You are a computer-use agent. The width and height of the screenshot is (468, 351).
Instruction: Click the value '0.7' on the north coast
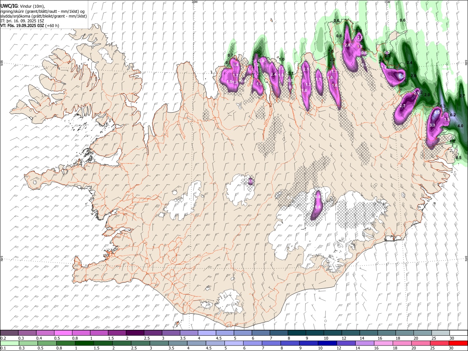[x=230, y=55]
